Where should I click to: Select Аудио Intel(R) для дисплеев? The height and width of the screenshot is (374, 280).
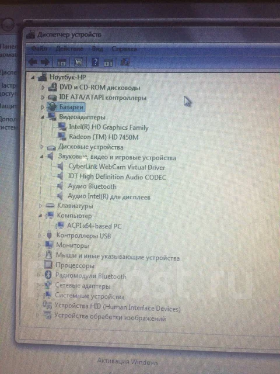tap(109, 196)
